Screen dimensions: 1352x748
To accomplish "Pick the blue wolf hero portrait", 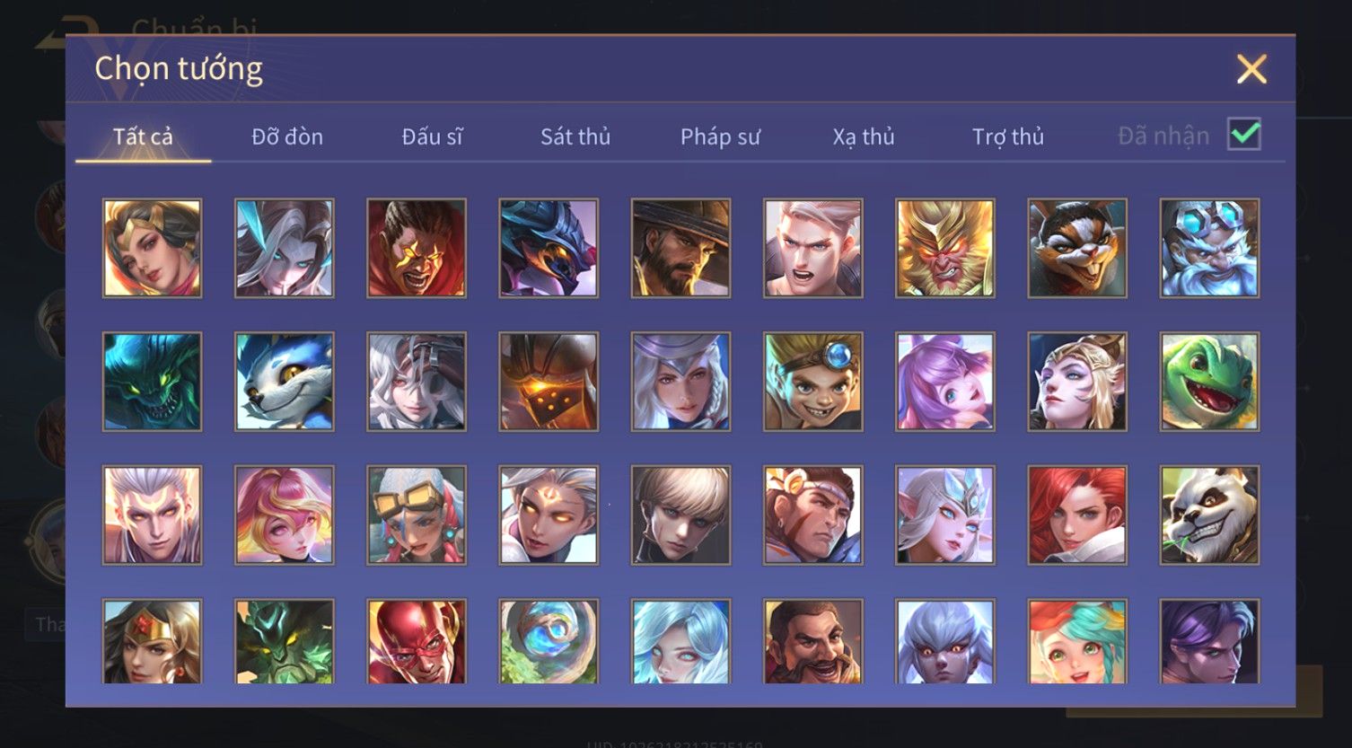I will tap(285, 382).
